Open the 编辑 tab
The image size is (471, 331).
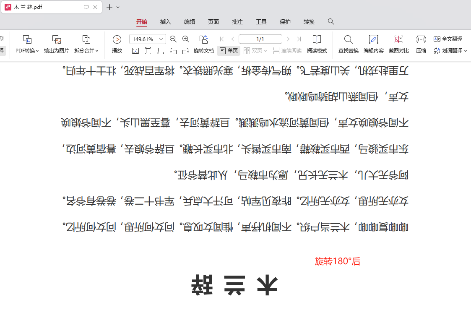(x=190, y=22)
